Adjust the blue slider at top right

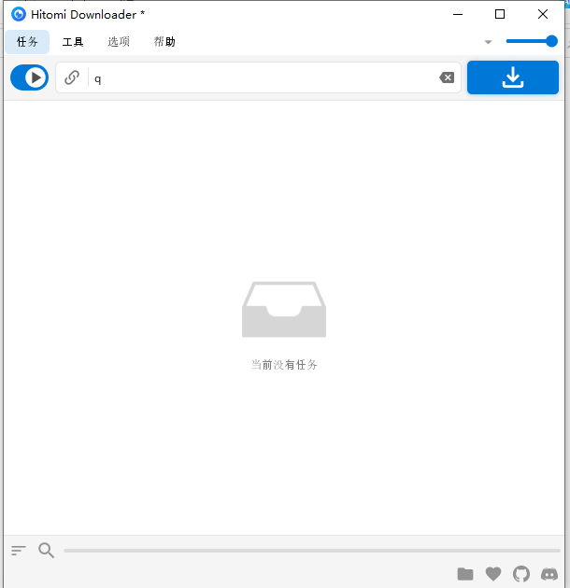click(x=531, y=41)
